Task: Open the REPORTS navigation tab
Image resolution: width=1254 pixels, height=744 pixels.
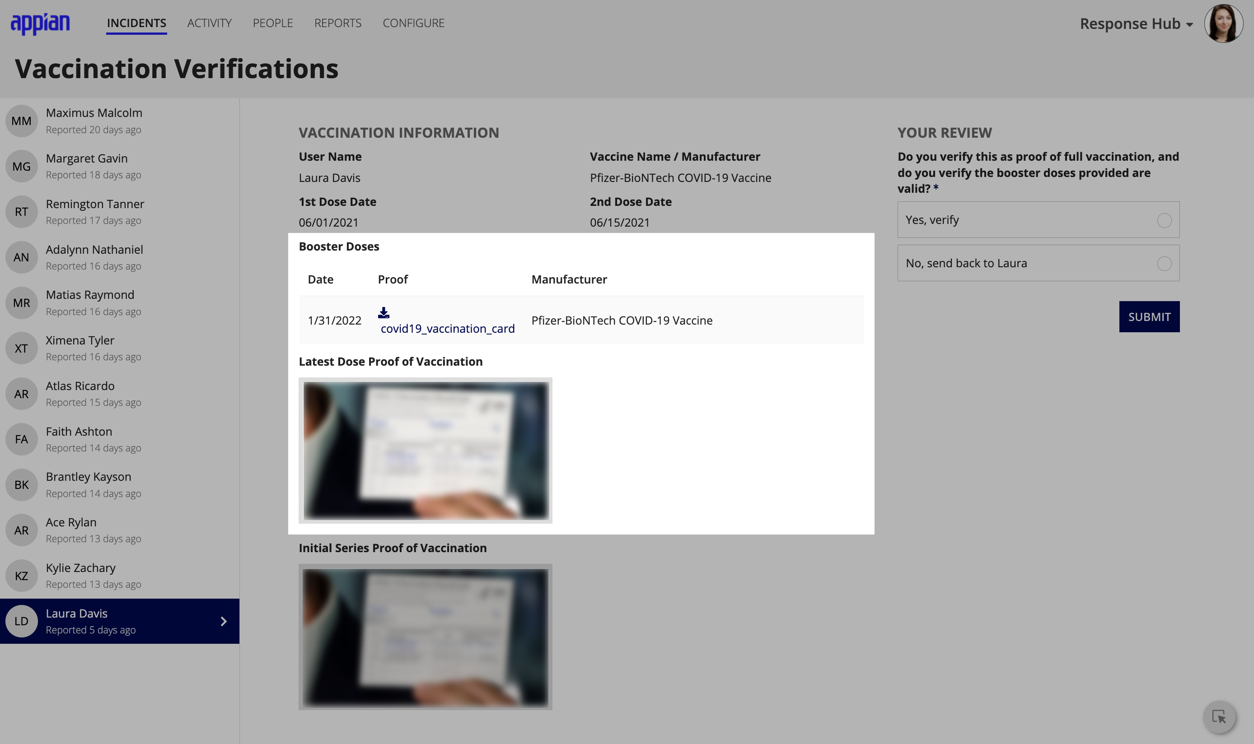Action: coord(337,22)
